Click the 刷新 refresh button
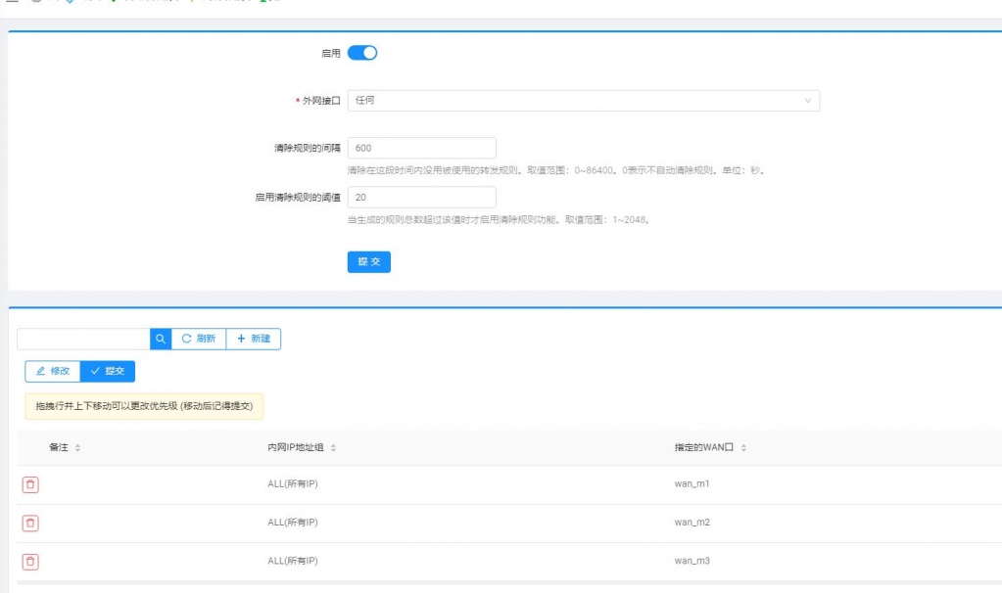Image resolution: width=1002 pixels, height=593 pixels. click(x=199, y=339)
